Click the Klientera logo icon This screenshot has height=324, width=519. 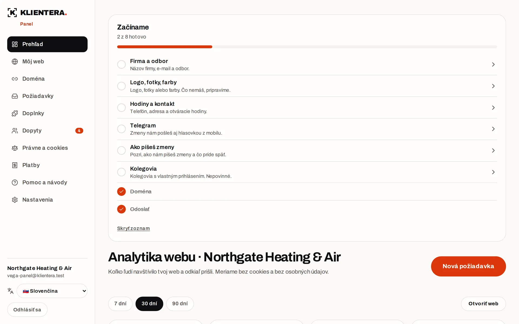pos(12,12)
